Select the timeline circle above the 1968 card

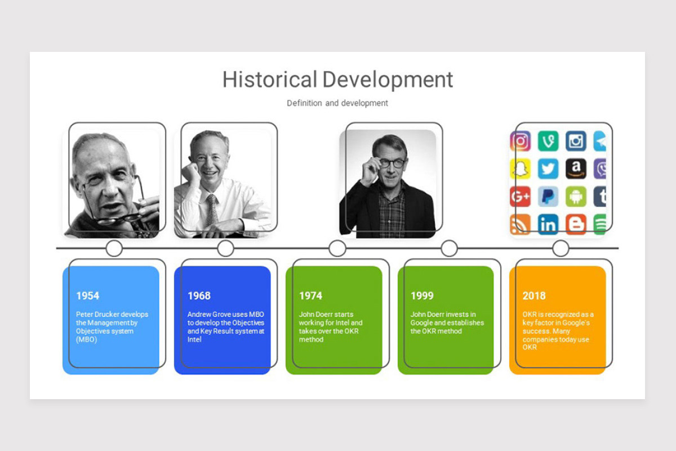pos(225,248)
